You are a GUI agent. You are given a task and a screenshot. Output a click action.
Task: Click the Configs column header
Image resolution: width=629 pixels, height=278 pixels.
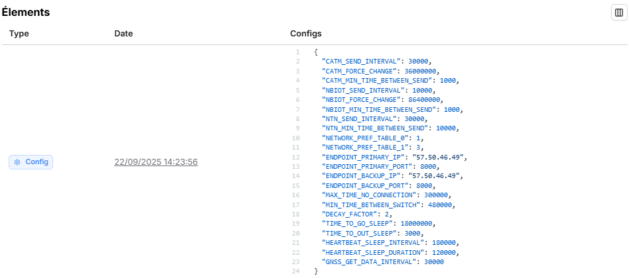[x=306, y=33]
